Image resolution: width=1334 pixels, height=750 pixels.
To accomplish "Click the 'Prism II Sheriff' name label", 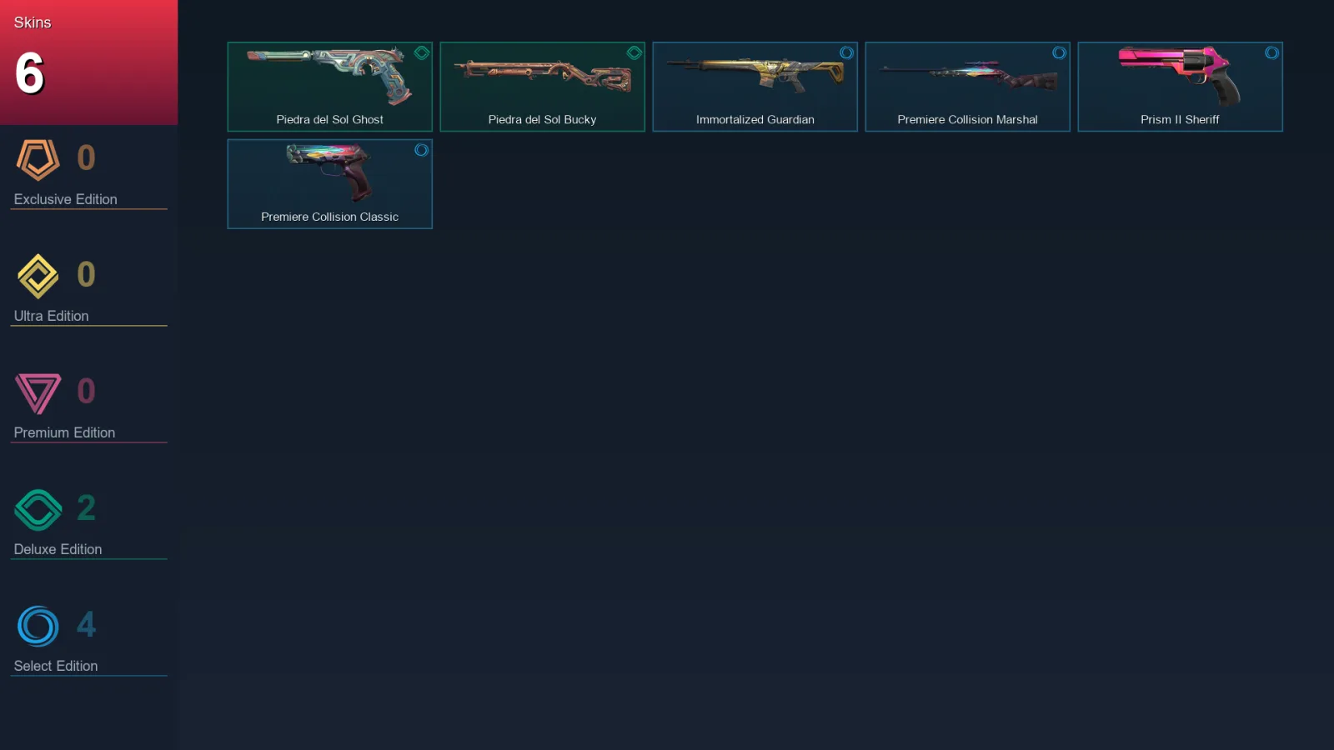I will pos(1180,120).
